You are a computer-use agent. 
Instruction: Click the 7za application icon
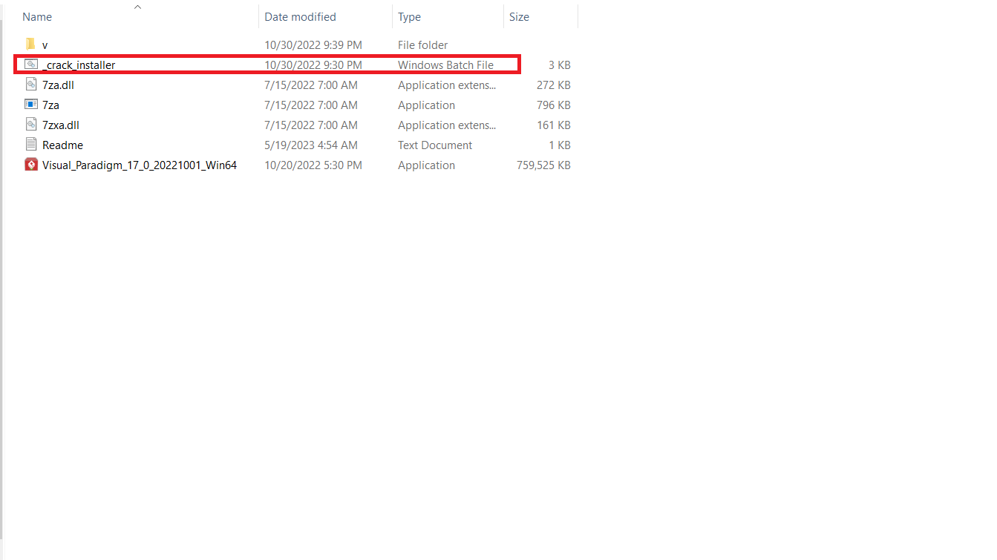pos(30,105)
